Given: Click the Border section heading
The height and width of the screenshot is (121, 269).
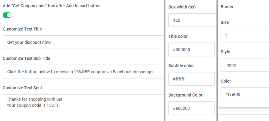Looking at the screenshot, I should tap(227, 7).
